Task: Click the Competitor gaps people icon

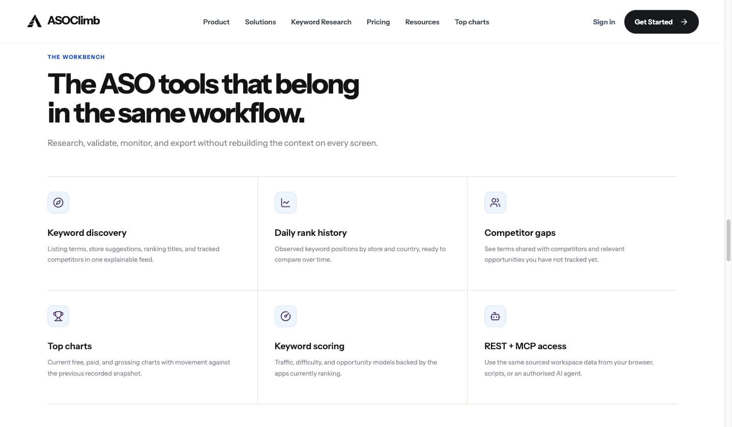Action: tap(495, 203)
